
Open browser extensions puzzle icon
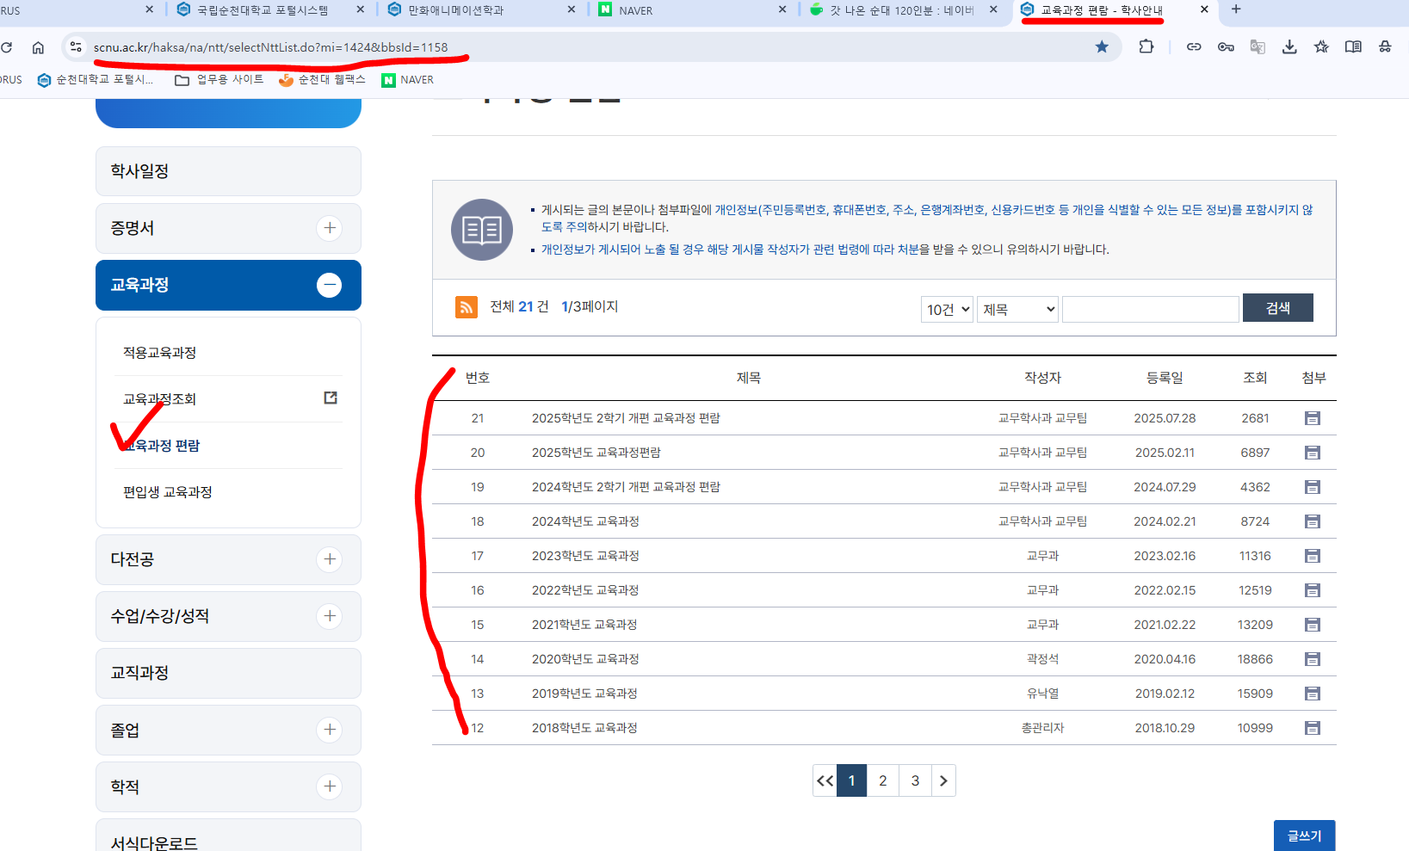point(1146,47)
